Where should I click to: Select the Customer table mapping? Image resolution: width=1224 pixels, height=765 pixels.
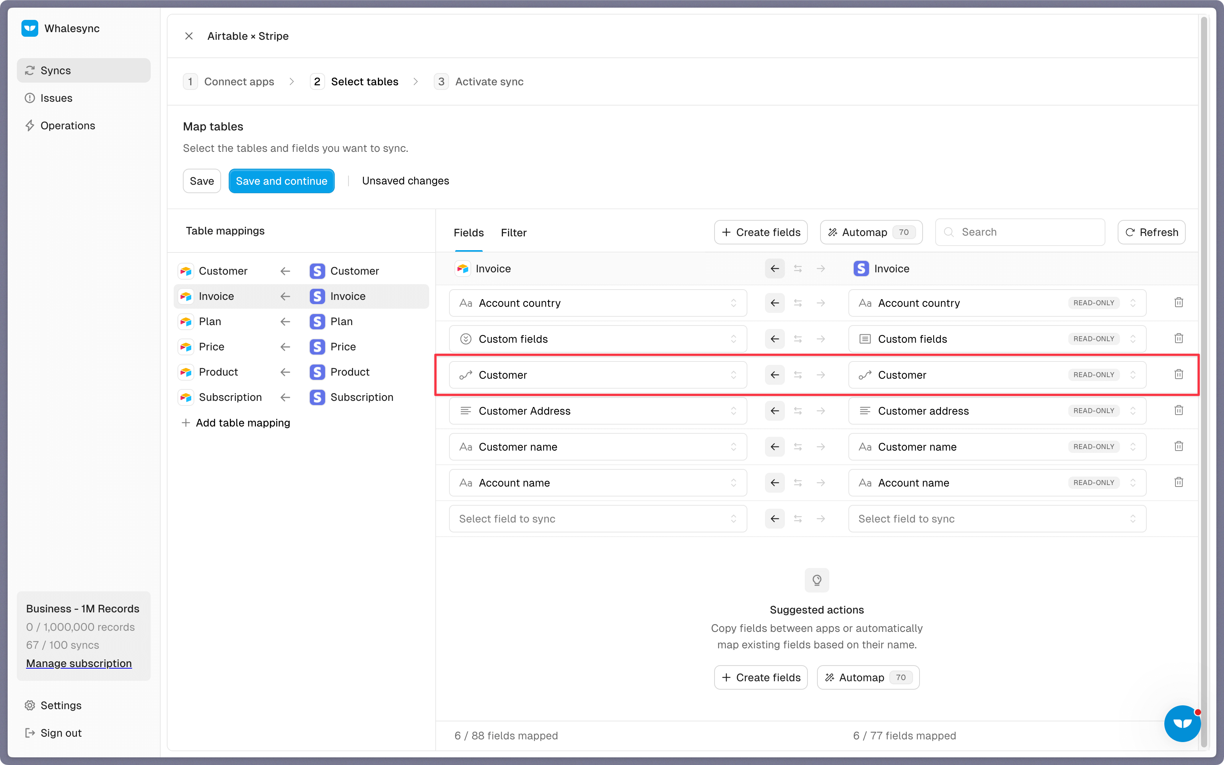(301, 271)
